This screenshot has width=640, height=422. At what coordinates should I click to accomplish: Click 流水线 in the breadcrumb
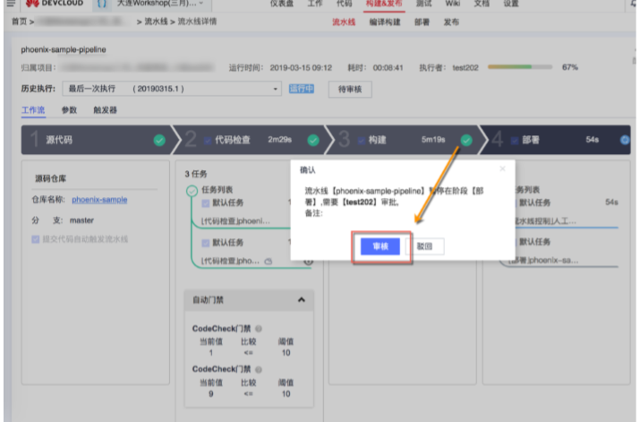pos(156,22)
